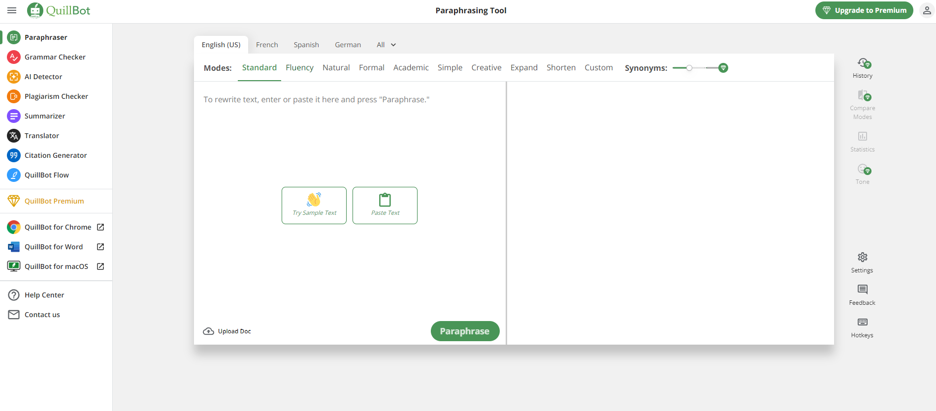Click the Chrome icon for QuillBot for Chrome
Viewport: 936px width, 411px height.
pyautogui.click(x=14, y=227)
